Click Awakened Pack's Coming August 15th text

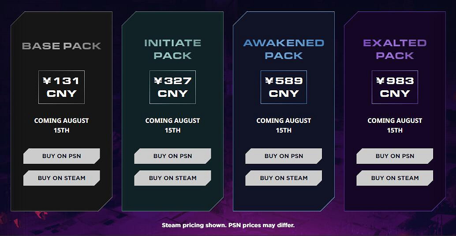point(284,125)
